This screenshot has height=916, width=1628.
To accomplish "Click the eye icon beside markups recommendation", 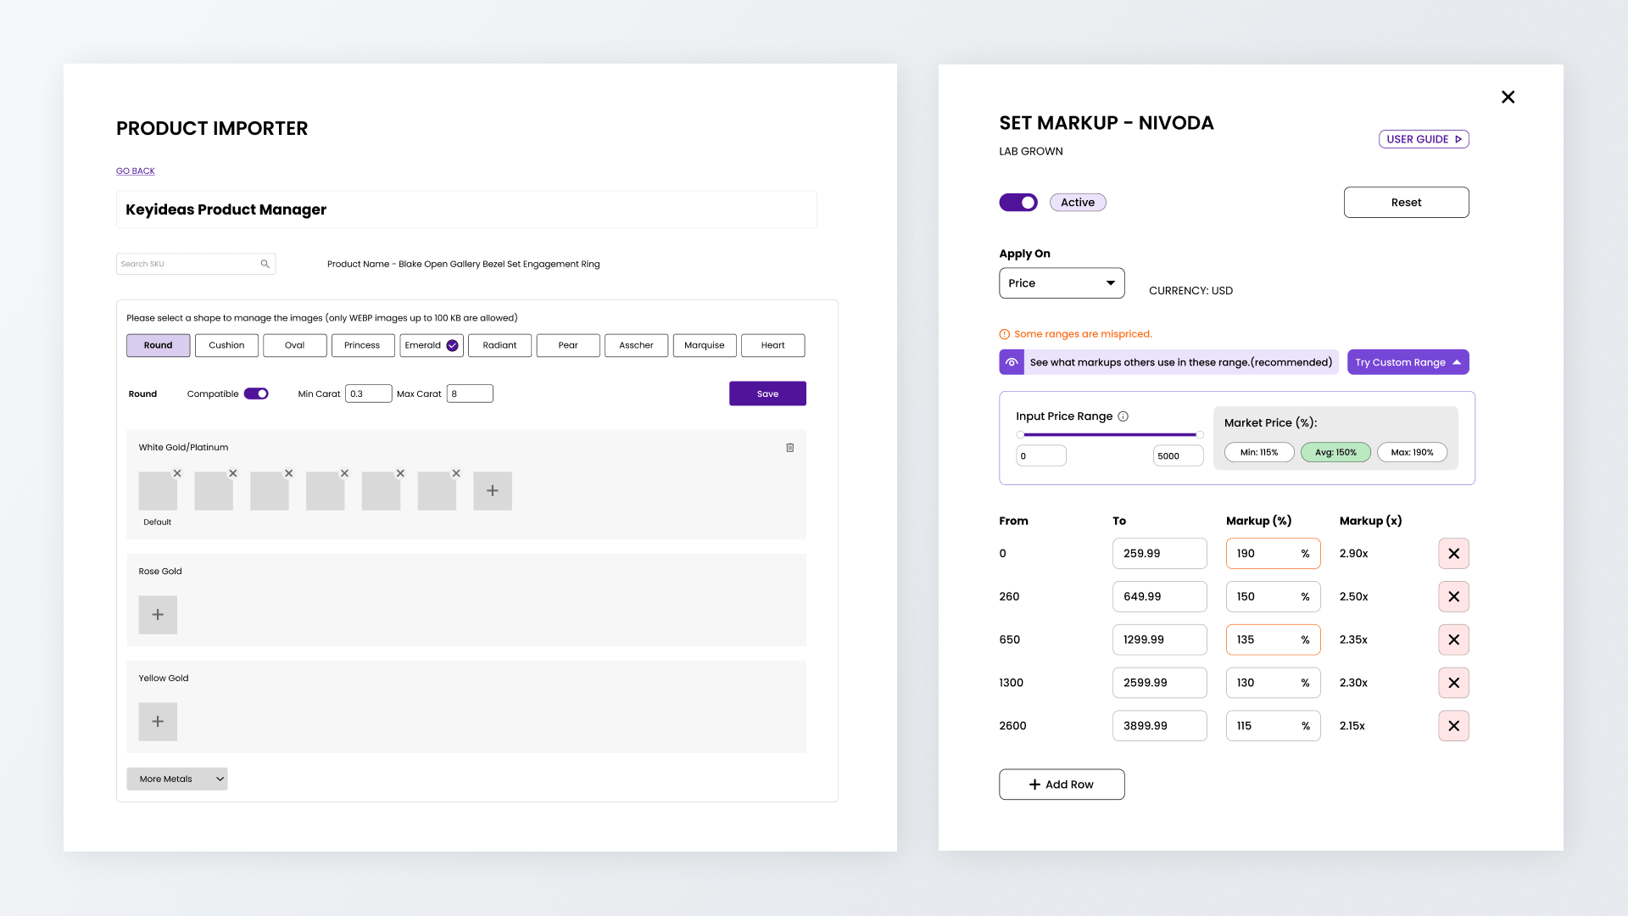I will tap(1012, 362).
